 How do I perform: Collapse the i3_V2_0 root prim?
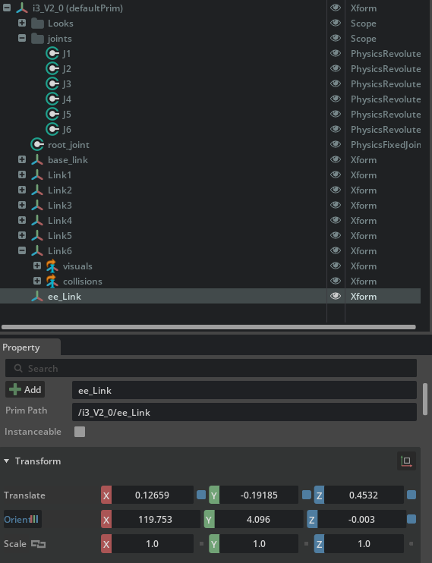[7, 8]
